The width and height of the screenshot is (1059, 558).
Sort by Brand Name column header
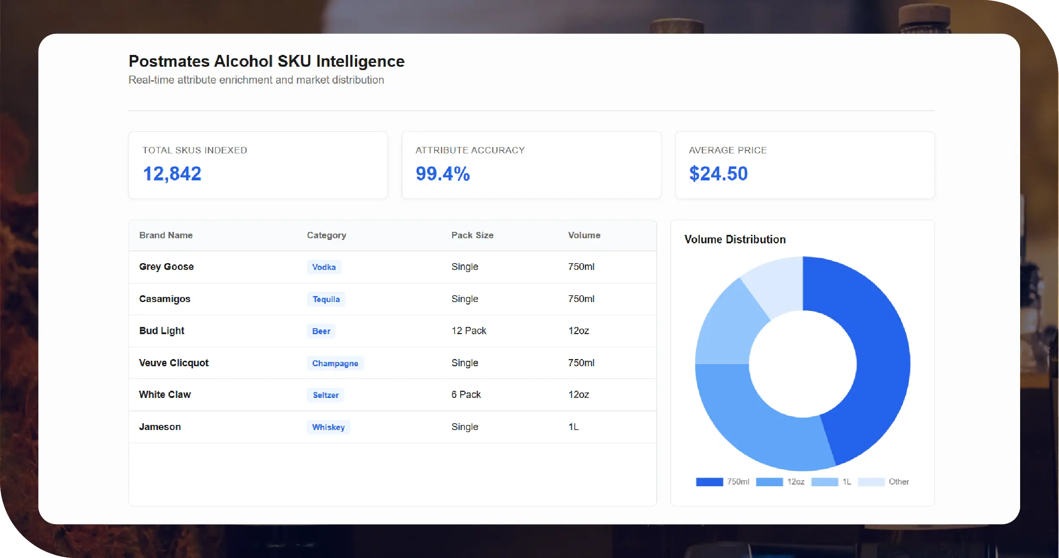pyautogui.click(x=166, y=235)
